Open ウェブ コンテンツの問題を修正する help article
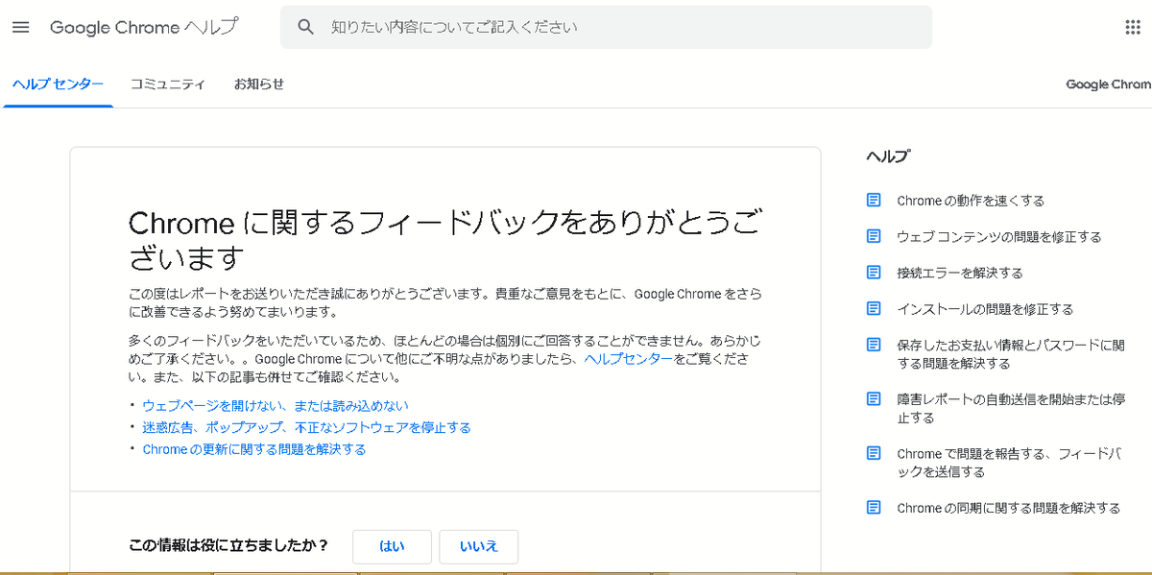This screenshot has width=1152, height=575. click(x=999, y=236)
